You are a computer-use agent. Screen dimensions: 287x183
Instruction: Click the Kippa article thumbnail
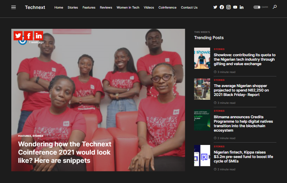coord(202,156)
